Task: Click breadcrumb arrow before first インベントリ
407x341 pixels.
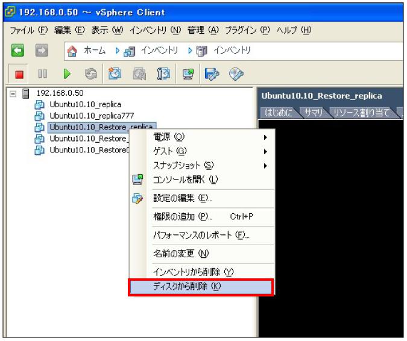Action: [x=118, y=51]
